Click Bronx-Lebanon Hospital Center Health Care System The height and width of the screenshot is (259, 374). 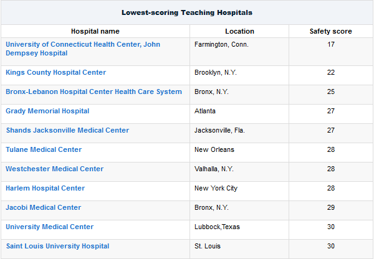93,92
